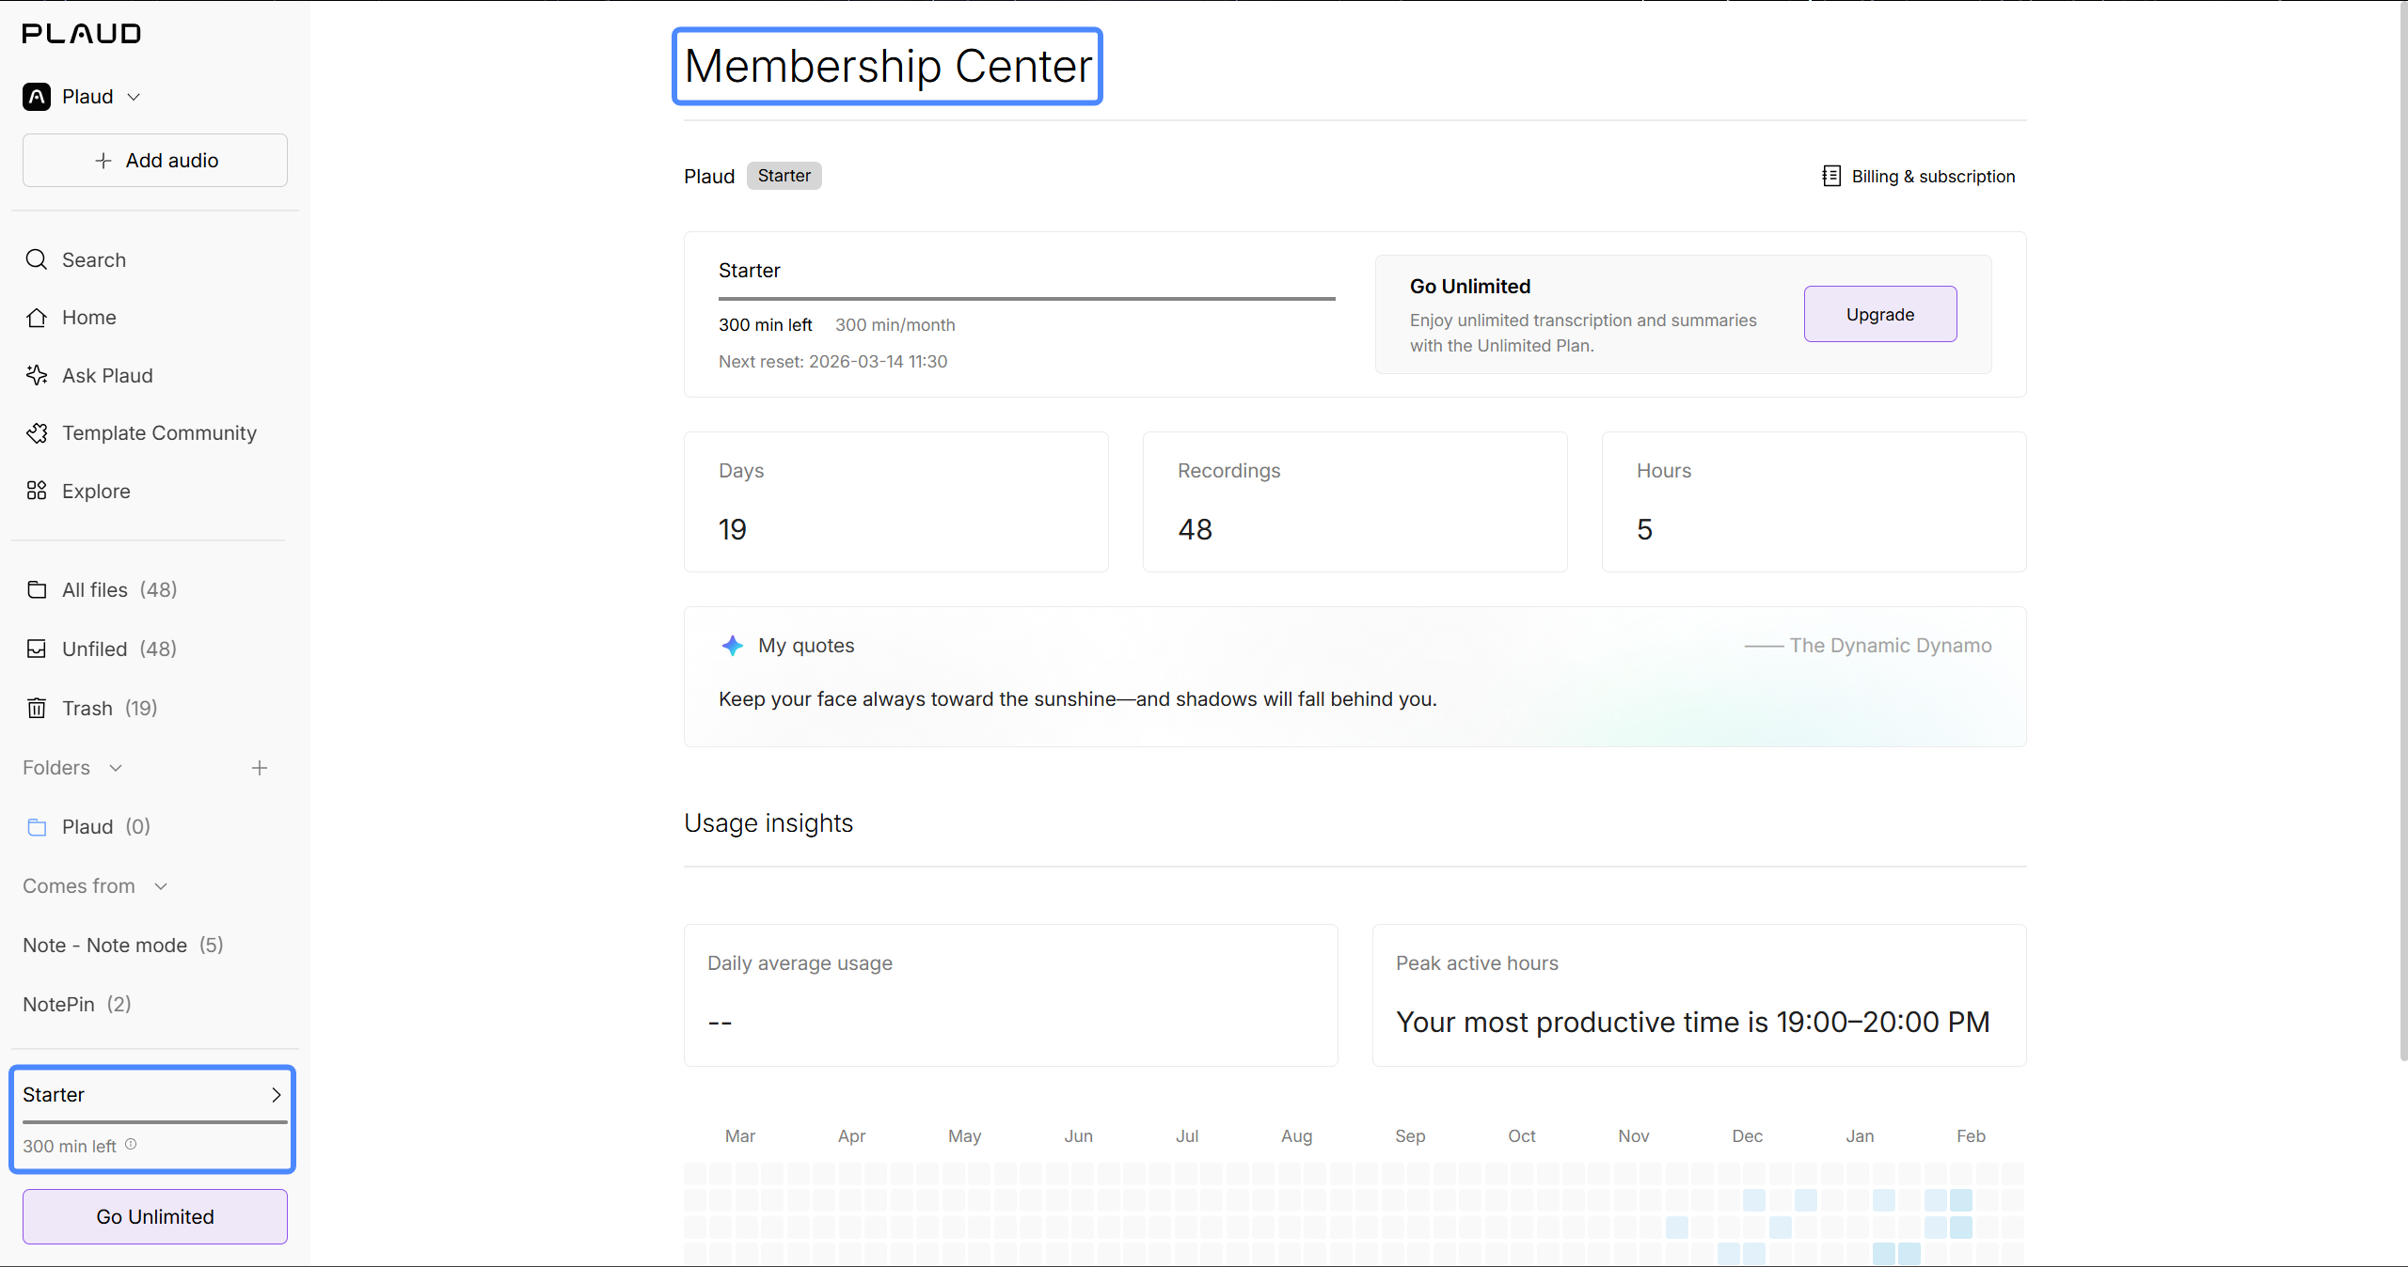Click the Recordings stat card
This screenshot has width=2408, height=1267.
click(1355, 502)
